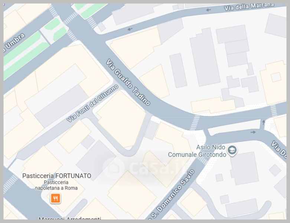Image resolution: width=290 pixels, height=223 pixels.
Task: Open the Pasticceria FORTUNATO place label
Action: (57, 176)
